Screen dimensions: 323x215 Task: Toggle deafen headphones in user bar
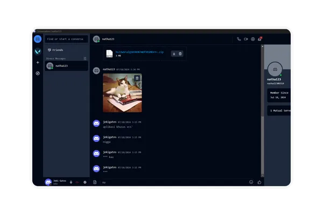tap(77, 182)
